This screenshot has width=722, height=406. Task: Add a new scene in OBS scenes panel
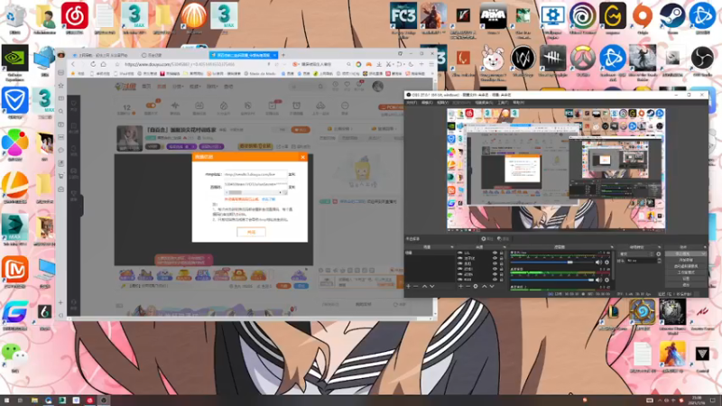click(x=409, y=286)
